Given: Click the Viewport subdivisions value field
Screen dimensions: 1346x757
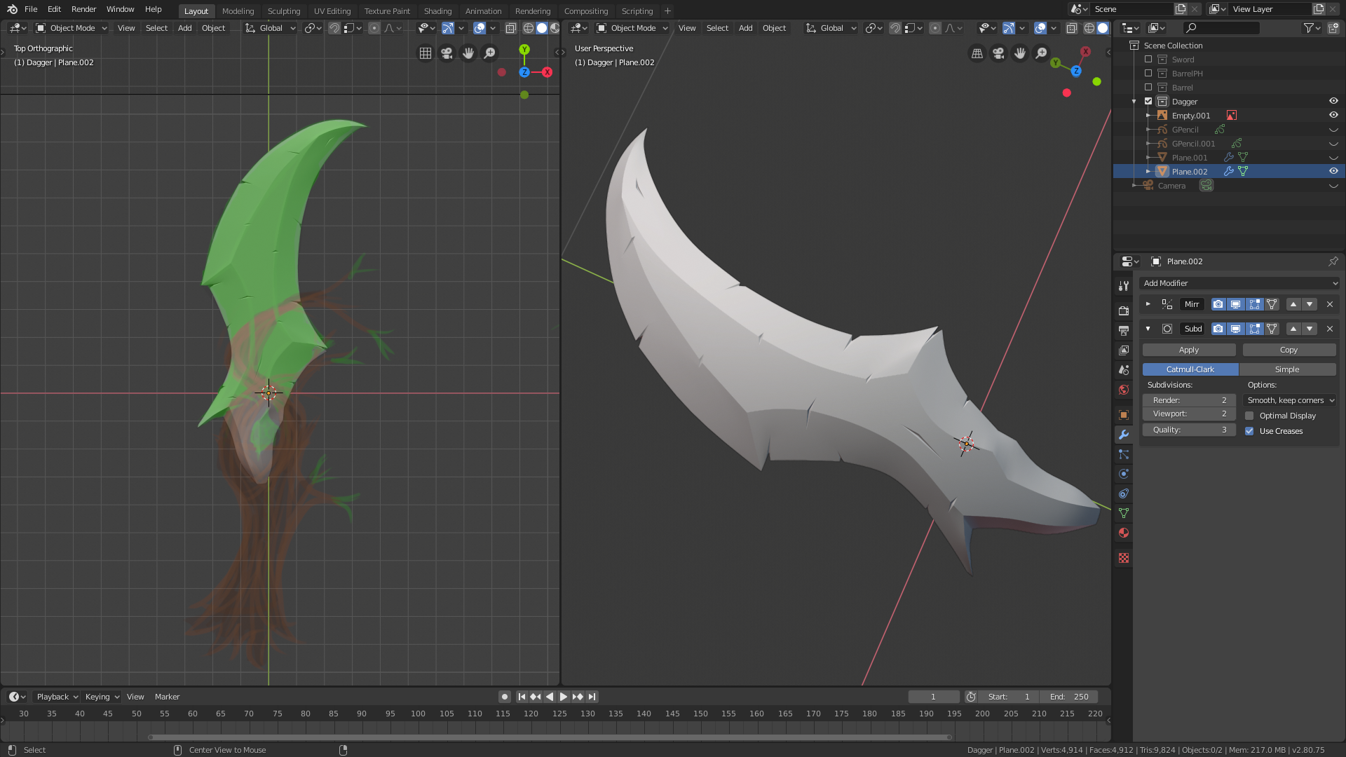Looking at the screenshot, I should tap(1189, 414).
